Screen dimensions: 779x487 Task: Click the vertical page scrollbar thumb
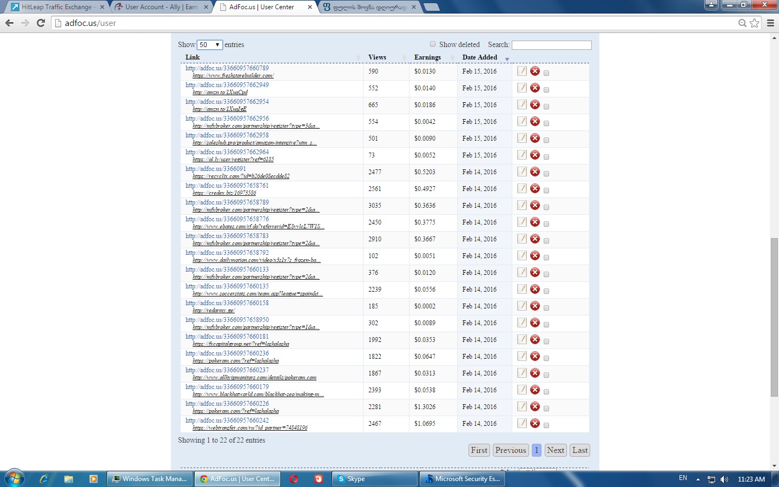(x=774, y=318)
